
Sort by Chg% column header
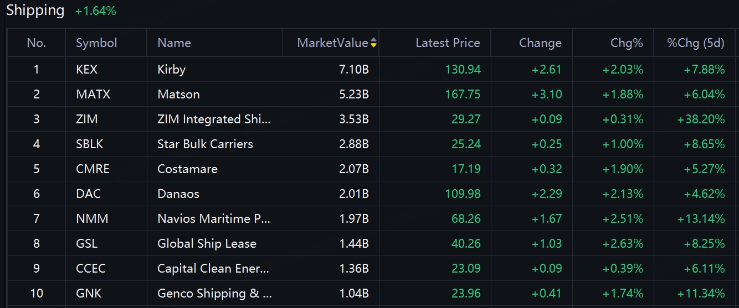[627, 43]
